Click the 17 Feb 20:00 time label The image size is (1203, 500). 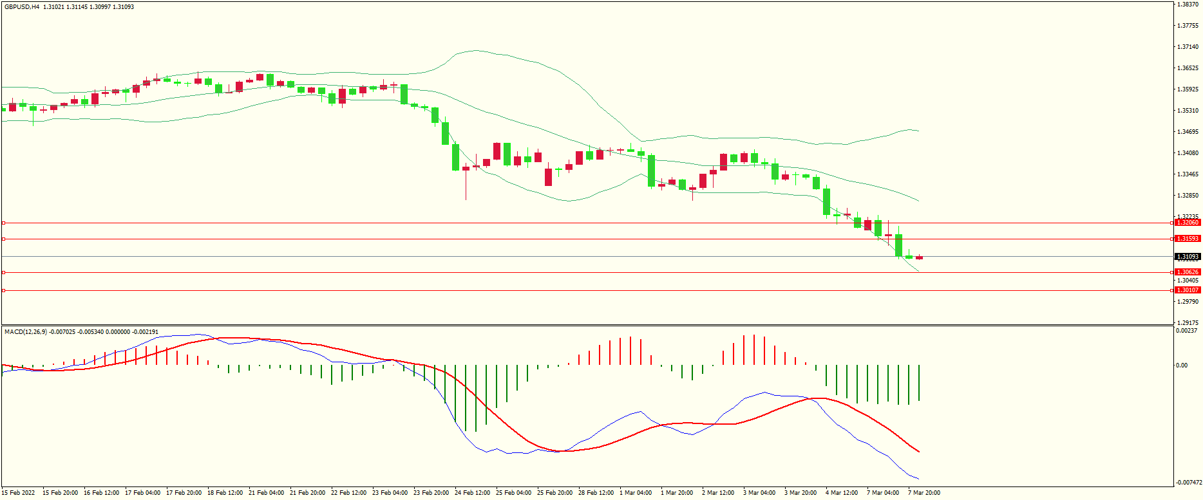point(184,493)
